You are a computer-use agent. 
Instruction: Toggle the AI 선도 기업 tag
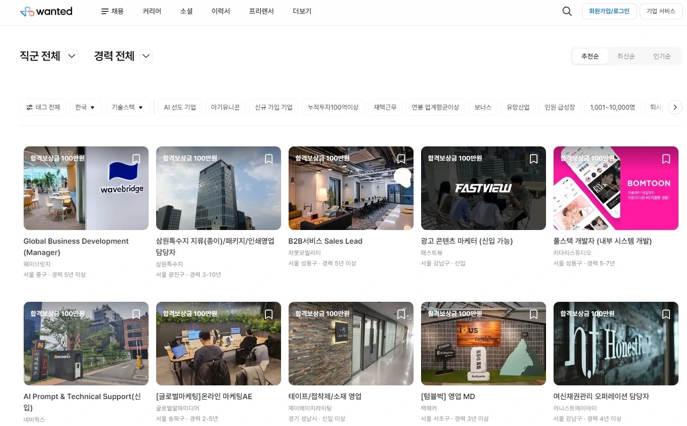coord(180,107)
